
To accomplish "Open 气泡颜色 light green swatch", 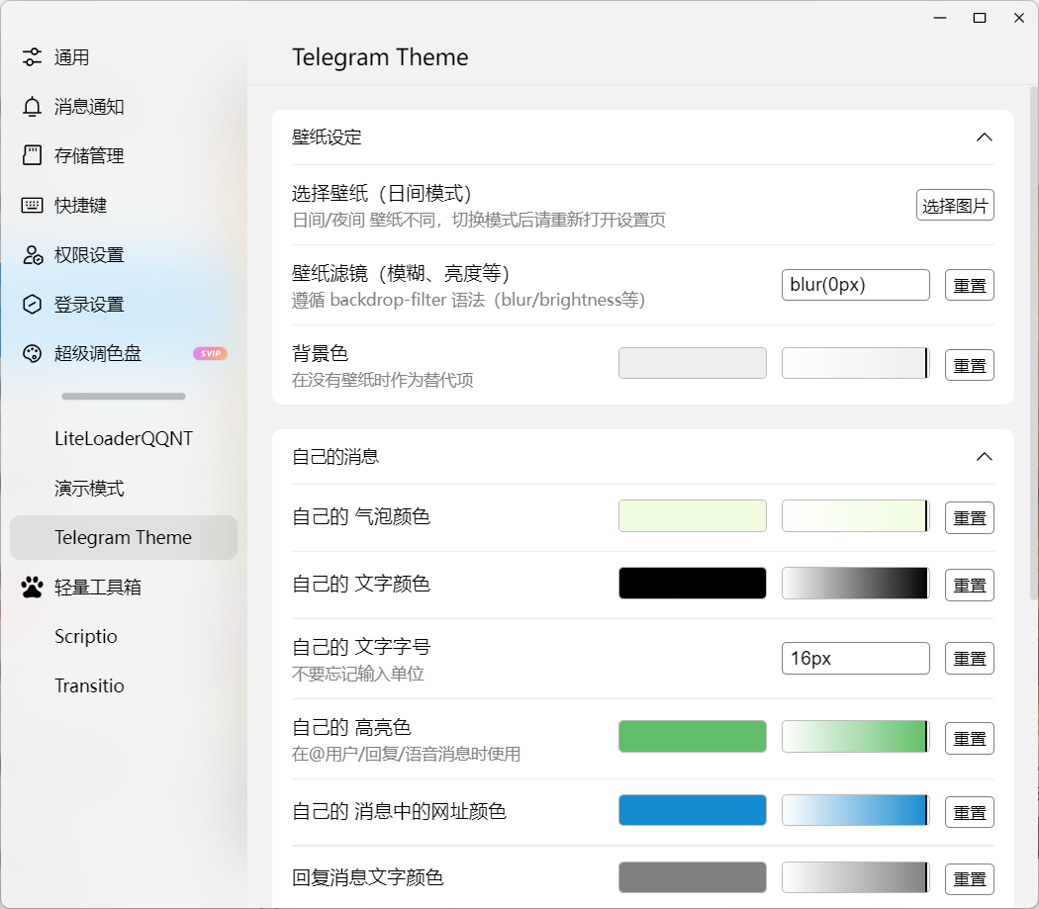I will [x=693, y=516].
